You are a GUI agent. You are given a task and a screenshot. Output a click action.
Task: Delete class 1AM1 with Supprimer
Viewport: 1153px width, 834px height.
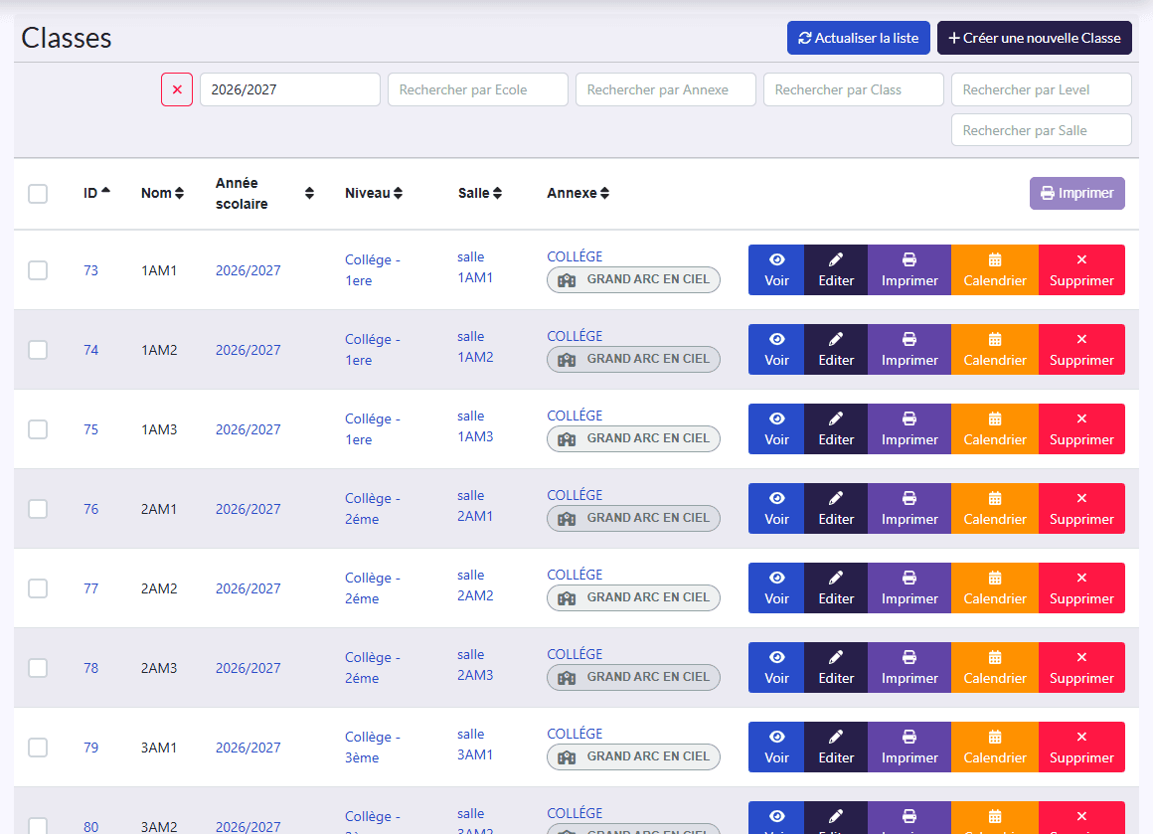pyautogui.click(x=1081, y=270)
